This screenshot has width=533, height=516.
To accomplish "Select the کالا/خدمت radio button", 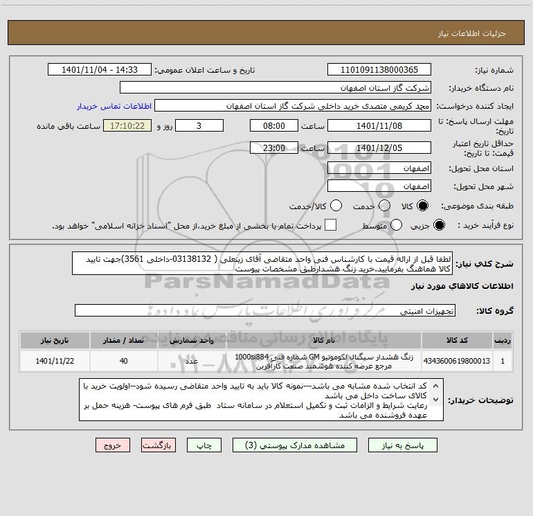I will tap(336, 206).
